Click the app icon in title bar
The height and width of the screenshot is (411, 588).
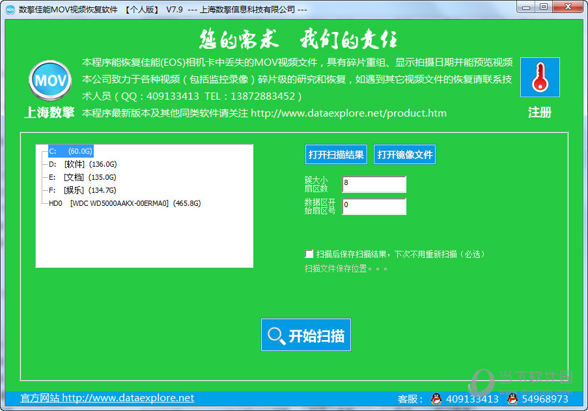(x=10, y=9)
